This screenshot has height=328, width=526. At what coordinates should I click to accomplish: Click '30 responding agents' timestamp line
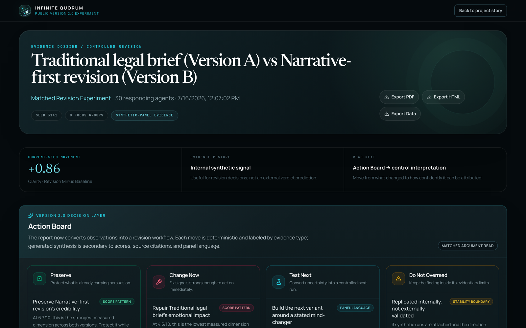(178, 98)
